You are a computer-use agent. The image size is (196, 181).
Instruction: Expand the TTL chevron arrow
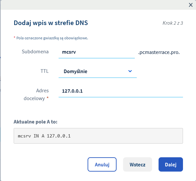[x=130, y=71]
